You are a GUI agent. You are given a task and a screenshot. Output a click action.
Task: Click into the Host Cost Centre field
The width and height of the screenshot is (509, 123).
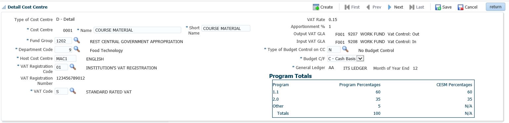pos(65,59)
